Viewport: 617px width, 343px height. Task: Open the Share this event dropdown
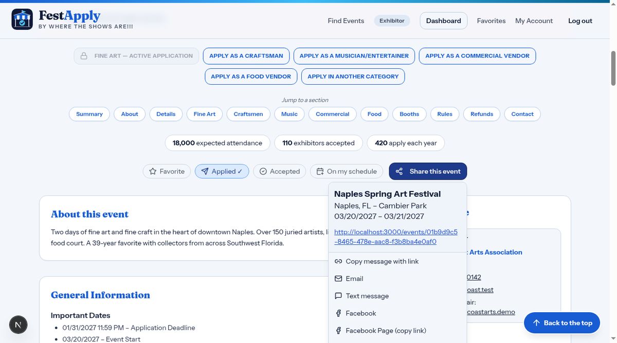tap(428, 171)
